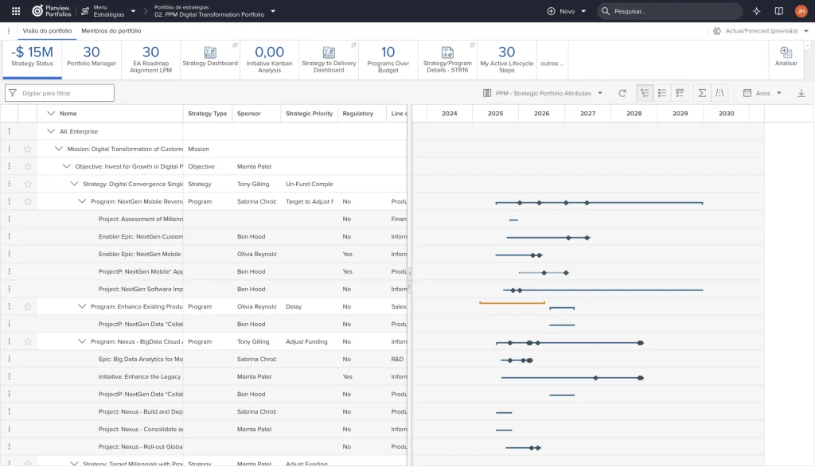Open the My Active Lifecycle Steps tile

[x=507, y=60]
